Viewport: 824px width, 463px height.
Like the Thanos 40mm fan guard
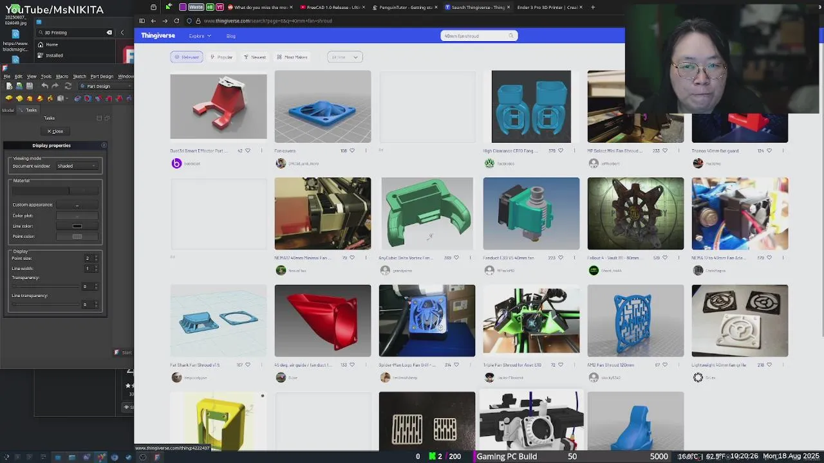[x=769, y=150]
